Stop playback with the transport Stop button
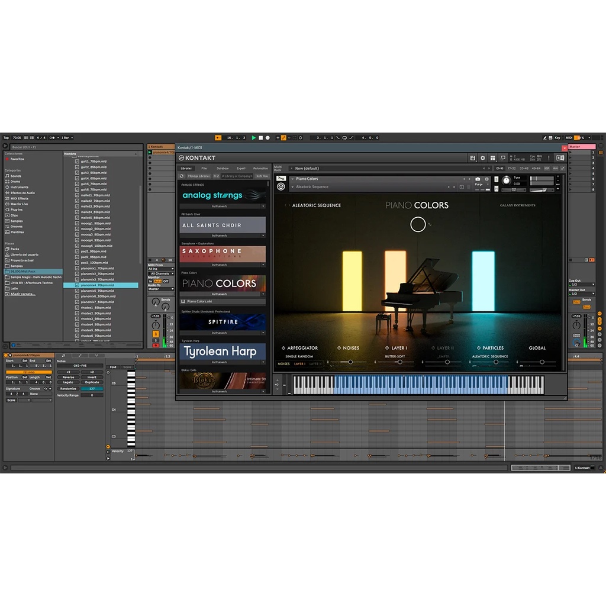Image resolution: width=606 pixels, height=606 pixels. [x=261, y=137]
